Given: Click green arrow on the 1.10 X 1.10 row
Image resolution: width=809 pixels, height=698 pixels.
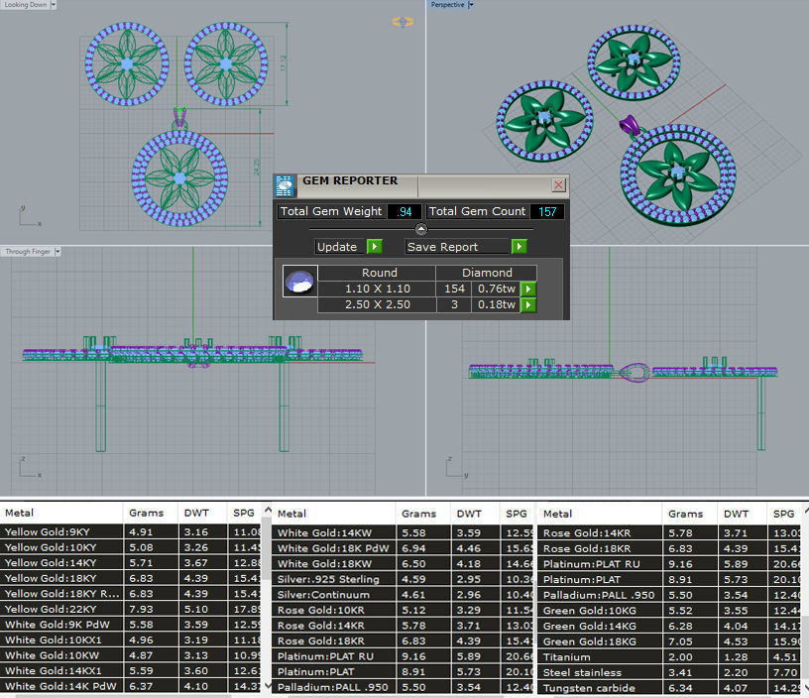Looking at the screenshot, I should [527, 289].
